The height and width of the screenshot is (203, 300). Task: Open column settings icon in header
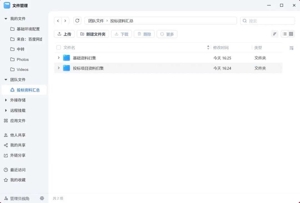coord(291,48)
